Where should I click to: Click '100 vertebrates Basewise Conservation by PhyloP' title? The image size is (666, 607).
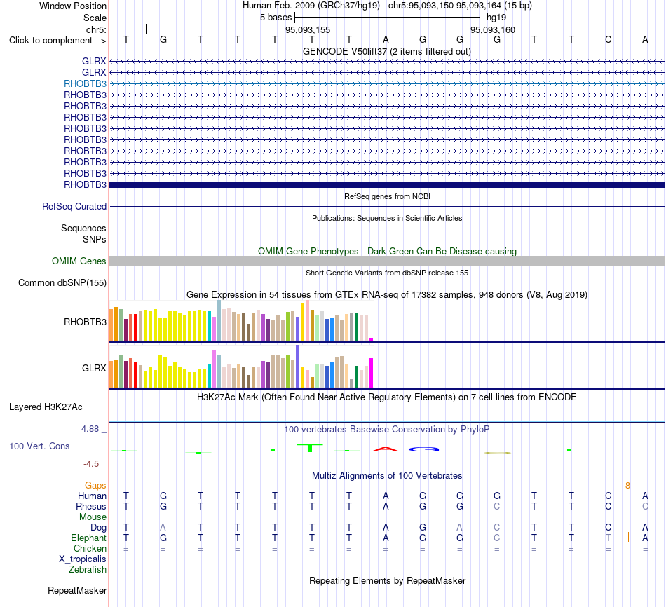coord(387,430)
